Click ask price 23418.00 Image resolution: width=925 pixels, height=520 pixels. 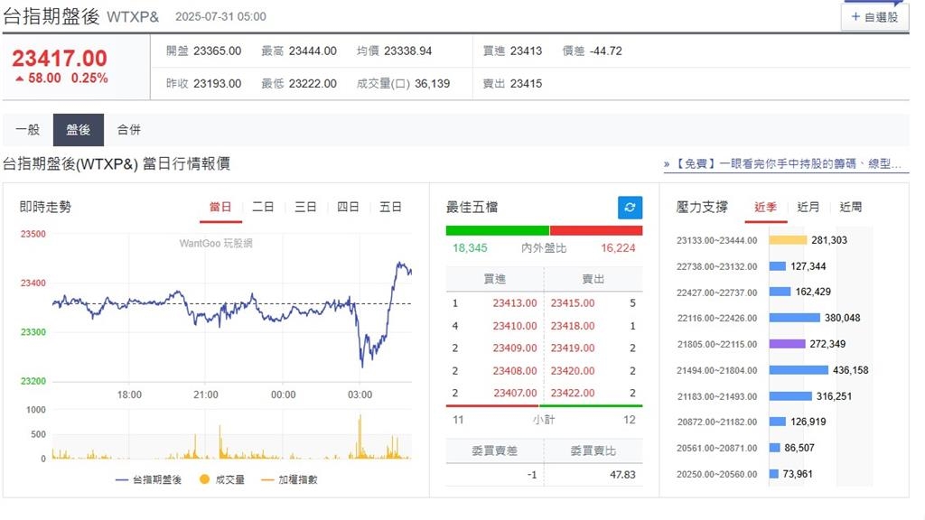pos(573,326)
